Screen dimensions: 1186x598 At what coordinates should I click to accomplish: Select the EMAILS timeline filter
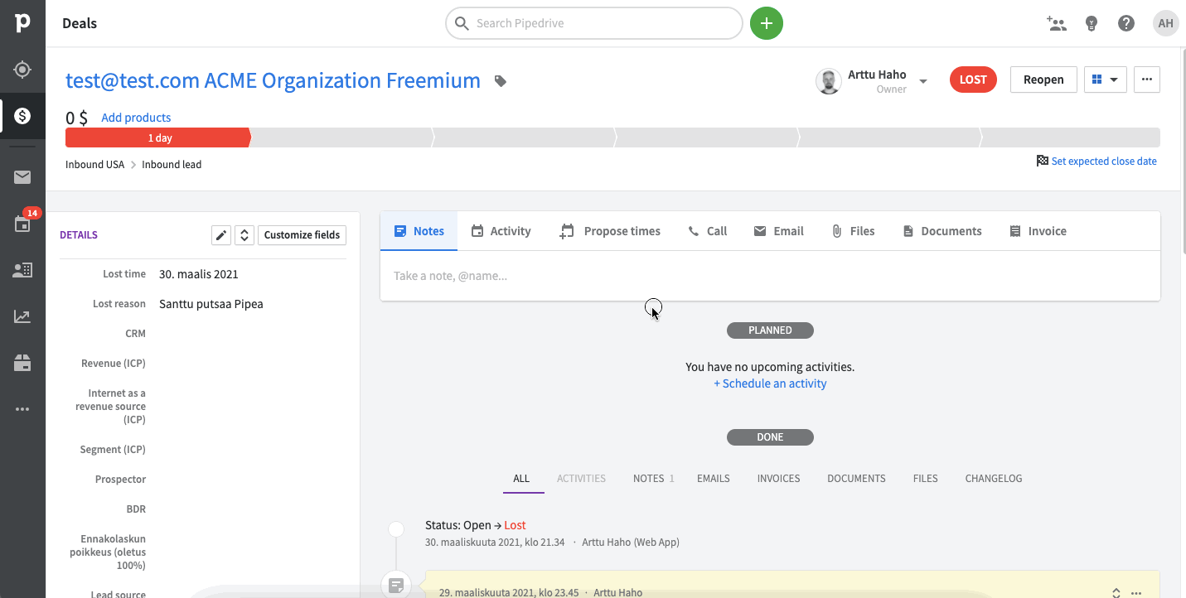point(714,479)
